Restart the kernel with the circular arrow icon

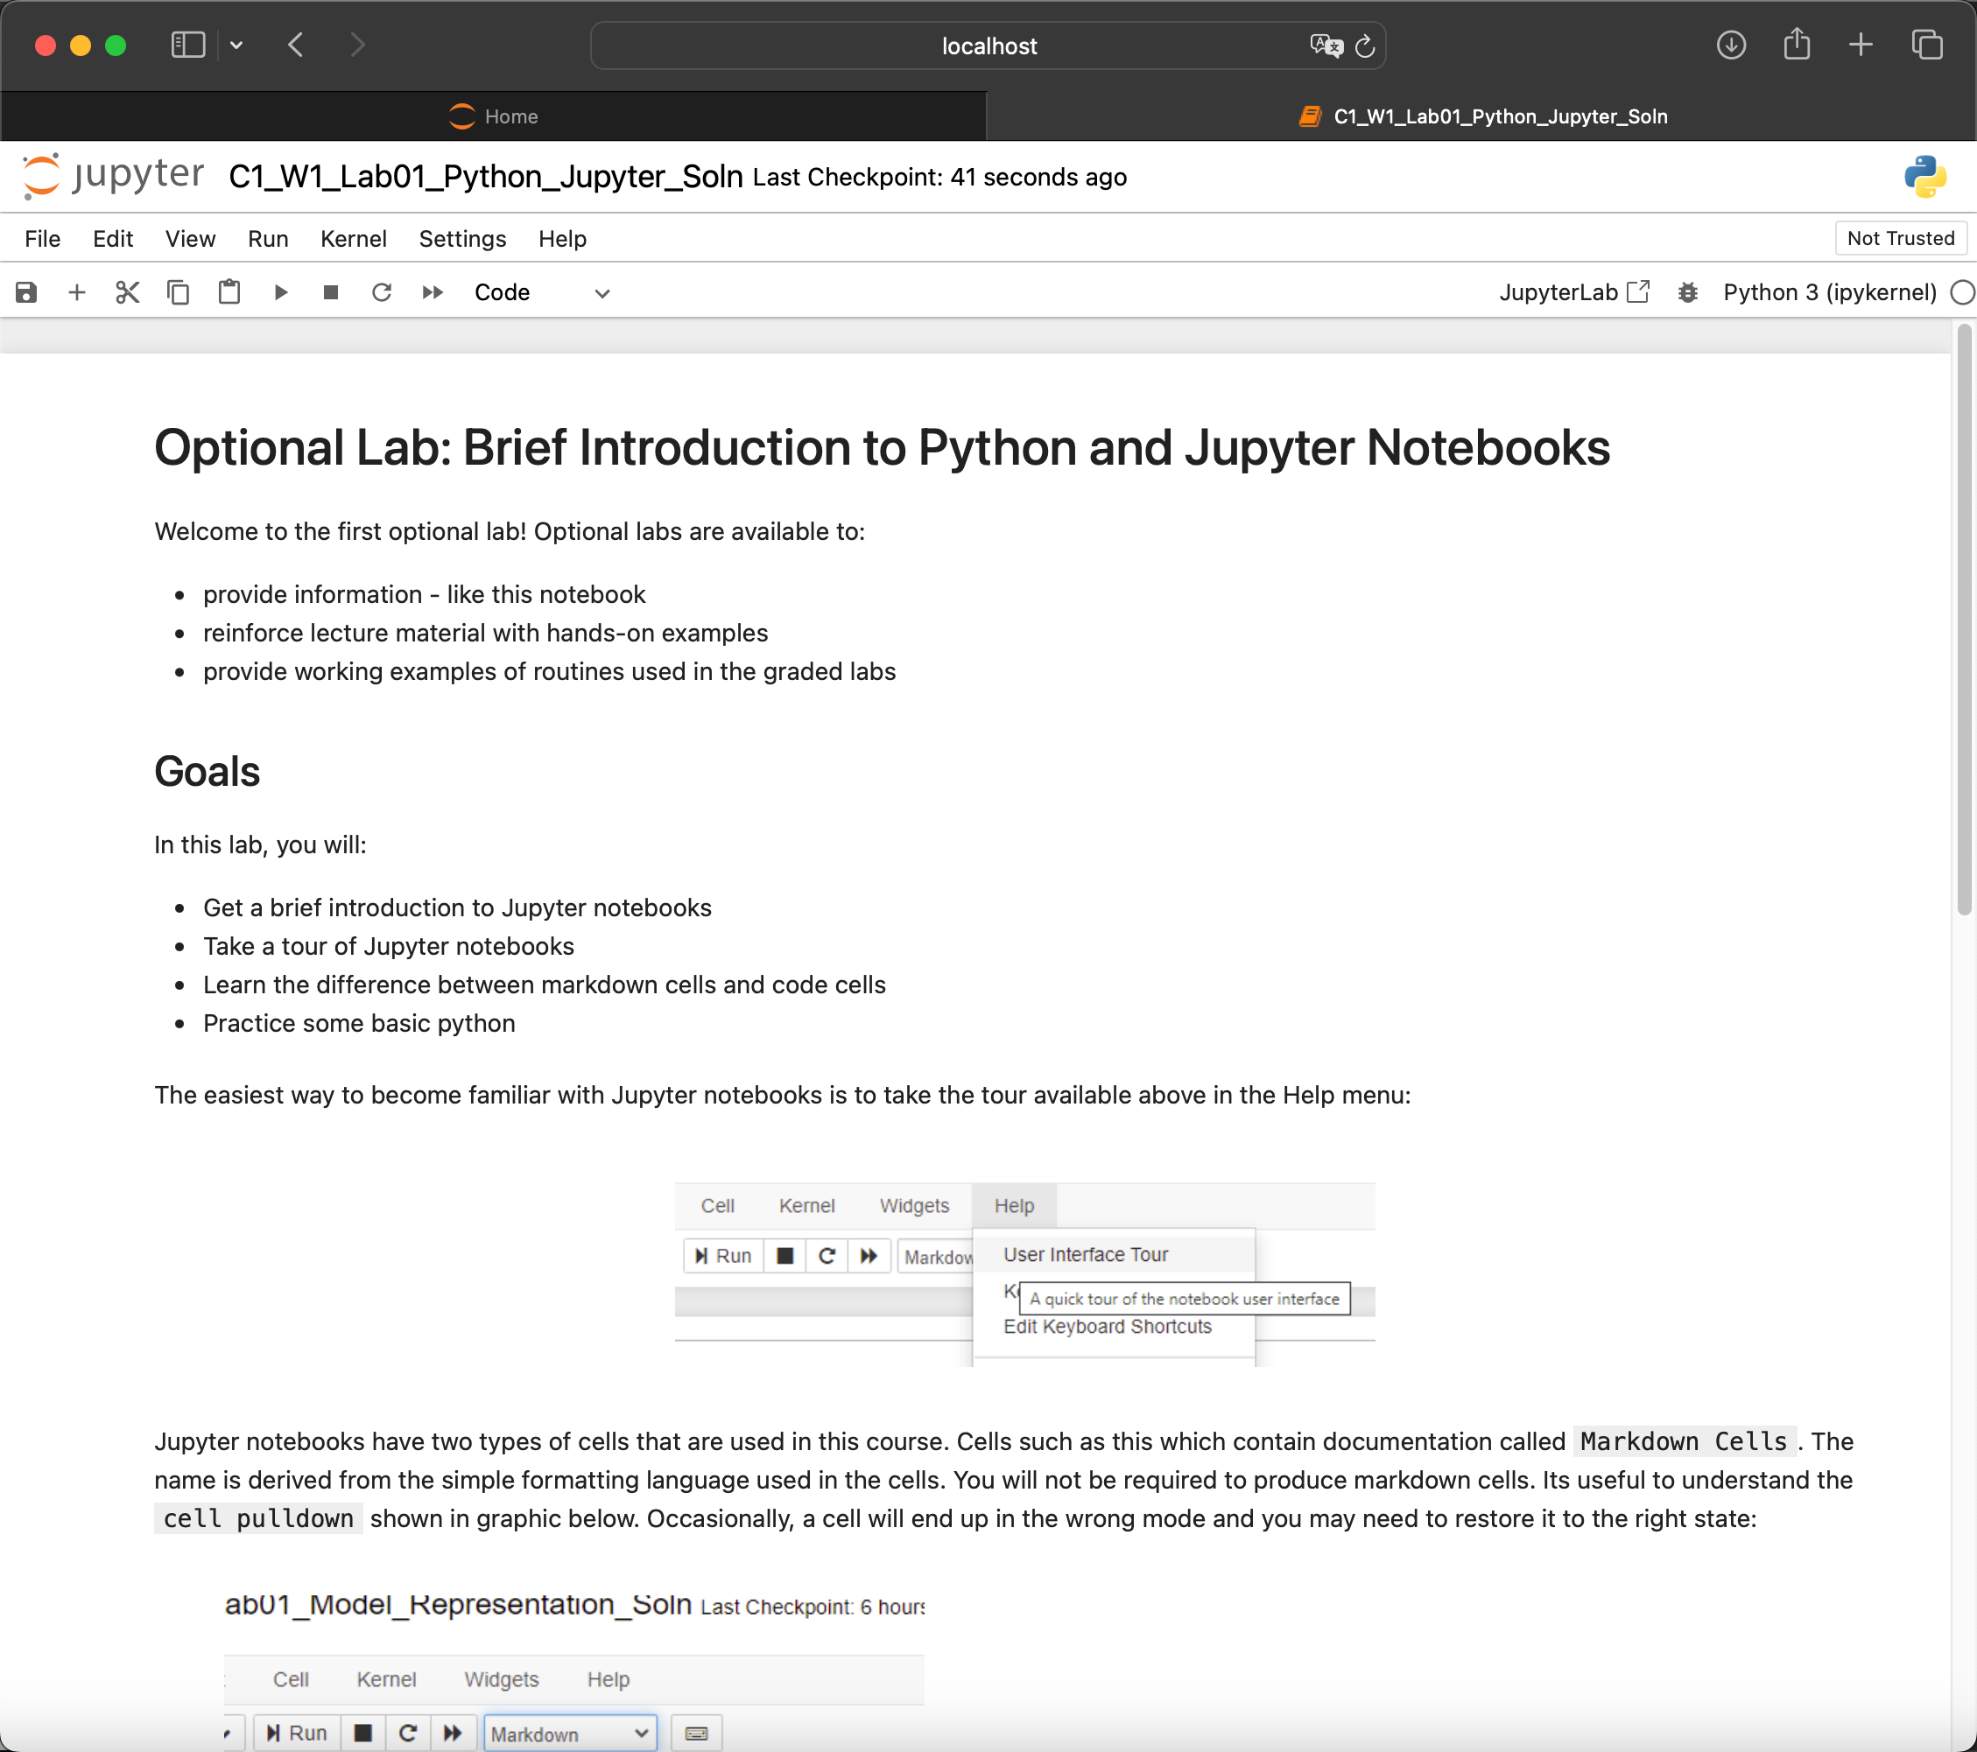(382, 292)
